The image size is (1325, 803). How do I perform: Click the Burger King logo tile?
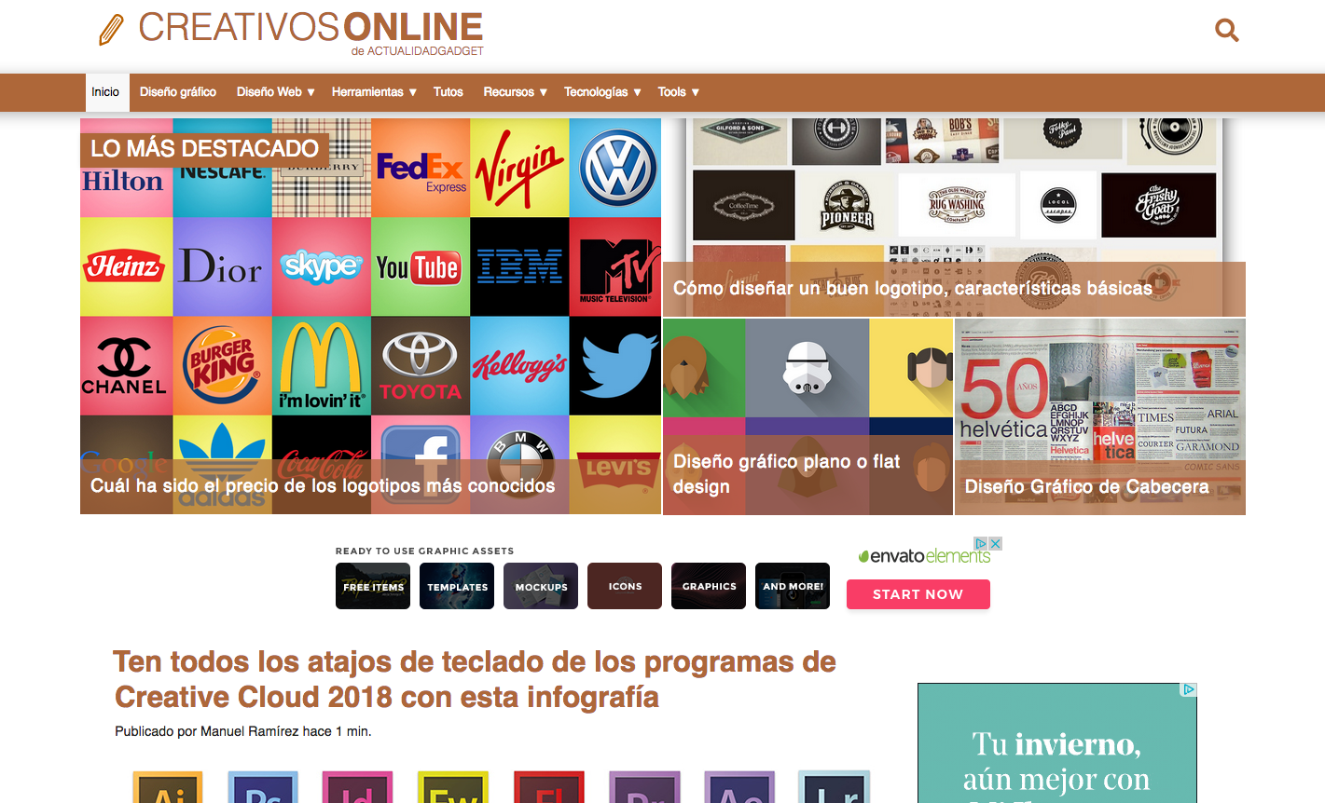[222, 366]
